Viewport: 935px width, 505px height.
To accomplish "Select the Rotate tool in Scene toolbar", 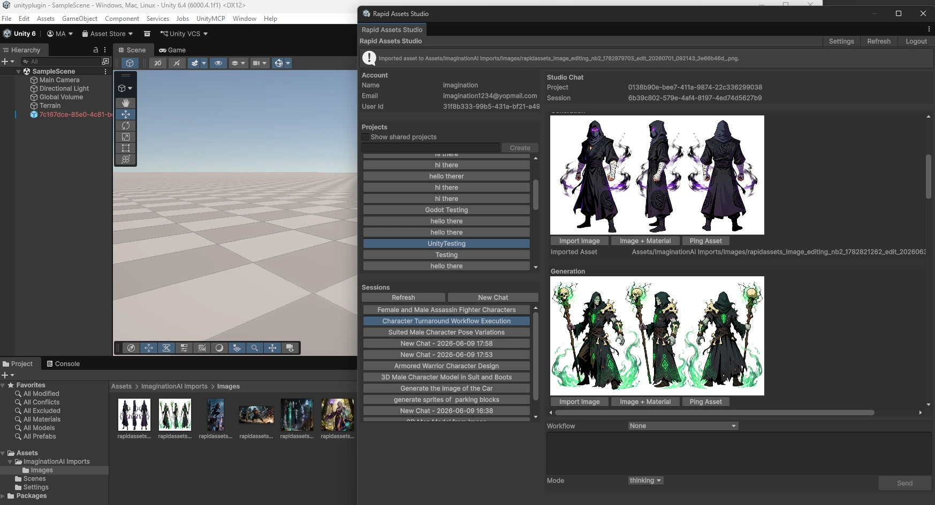I will (126, 126).
